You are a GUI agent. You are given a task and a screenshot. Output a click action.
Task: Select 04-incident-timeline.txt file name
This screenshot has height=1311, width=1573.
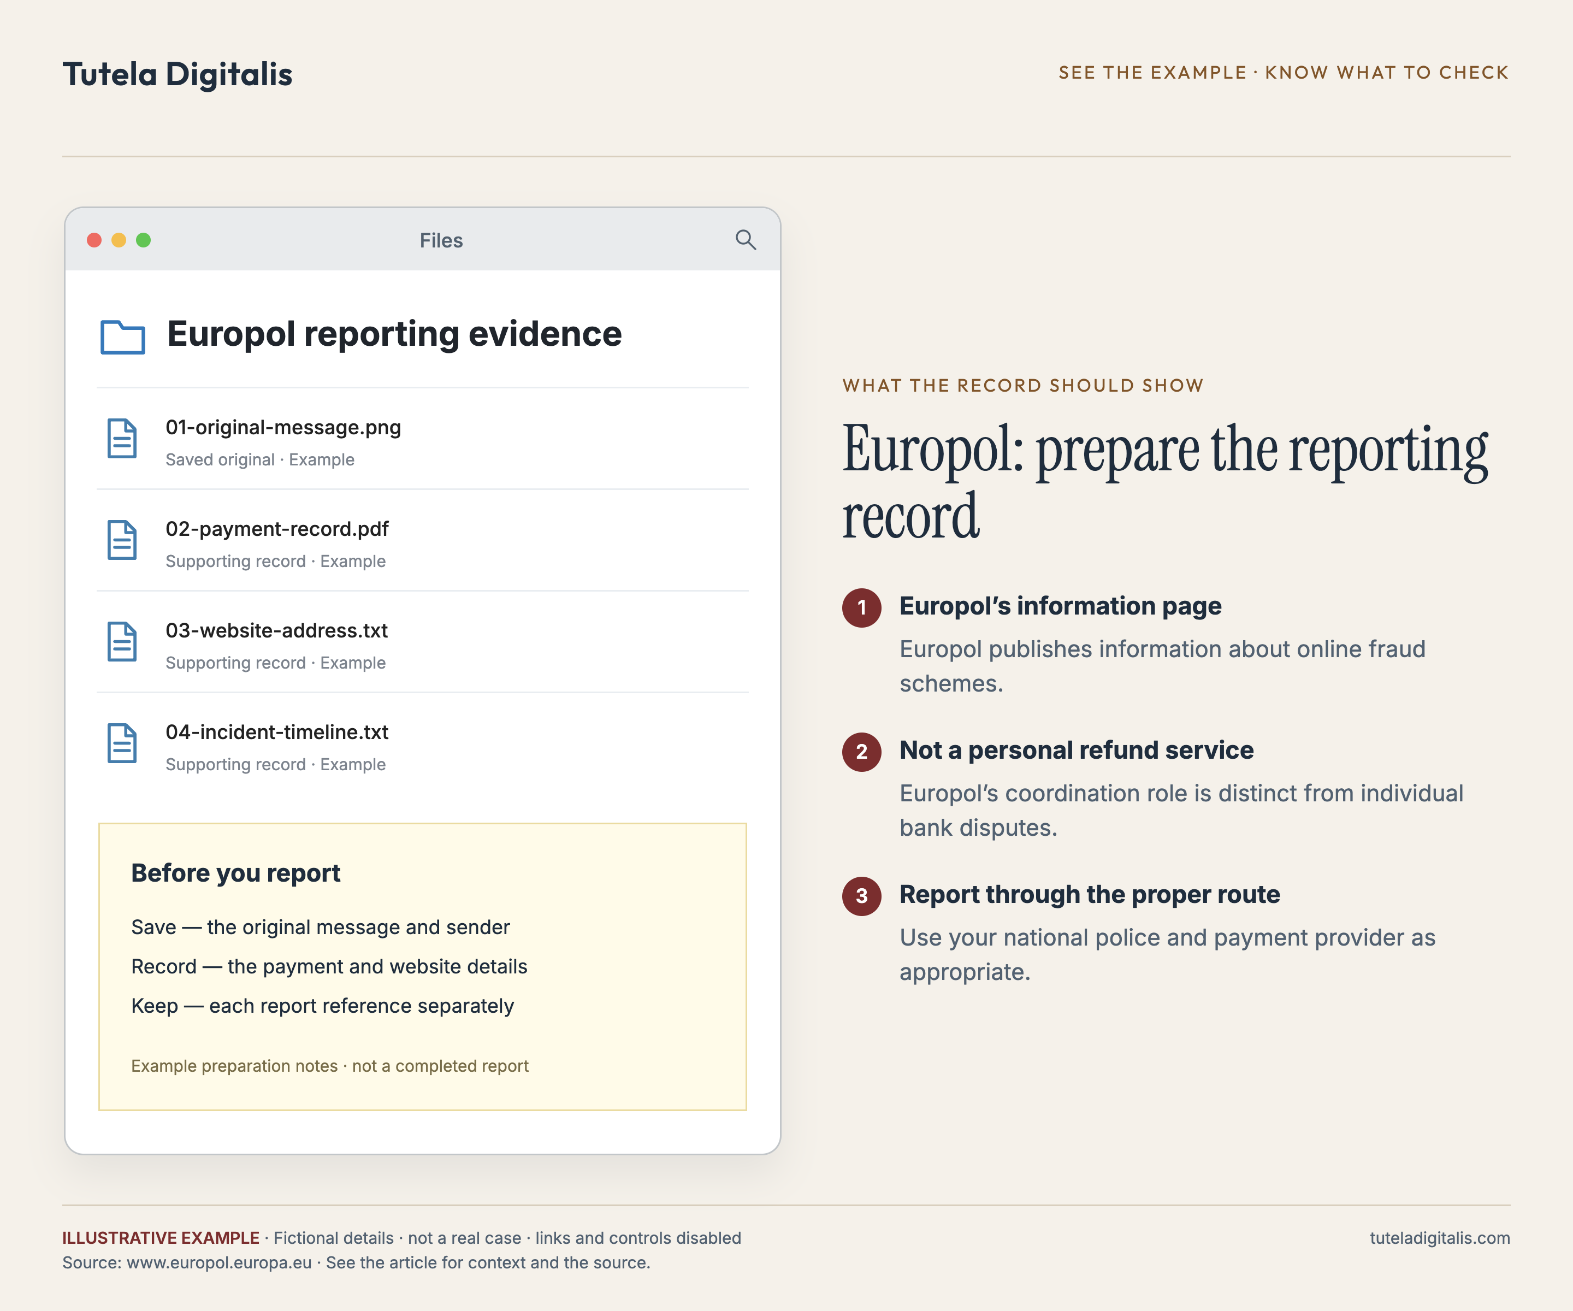pos(277,733)
